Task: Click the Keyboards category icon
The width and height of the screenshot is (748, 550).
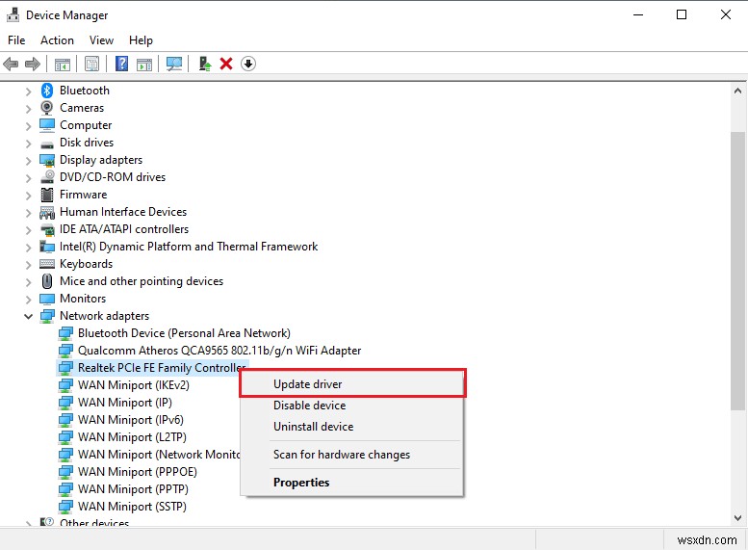Action: (x=47, y=264)
